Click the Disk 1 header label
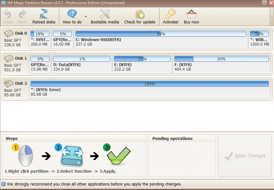The width and height of the screenshot is (274, 190). pos(21,58)
